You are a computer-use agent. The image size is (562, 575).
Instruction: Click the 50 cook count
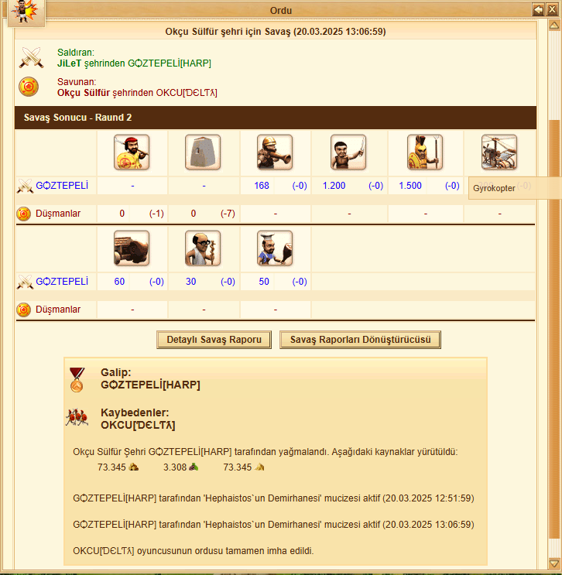tap(264, 282)
